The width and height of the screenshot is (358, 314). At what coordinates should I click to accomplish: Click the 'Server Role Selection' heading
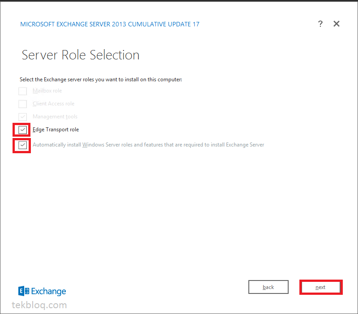pos(81,55)
